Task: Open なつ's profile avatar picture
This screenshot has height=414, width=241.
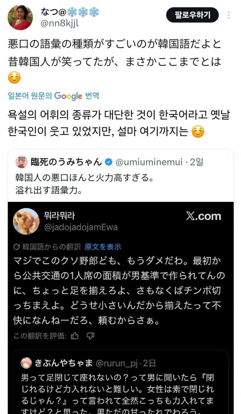Action: point(20,17)
